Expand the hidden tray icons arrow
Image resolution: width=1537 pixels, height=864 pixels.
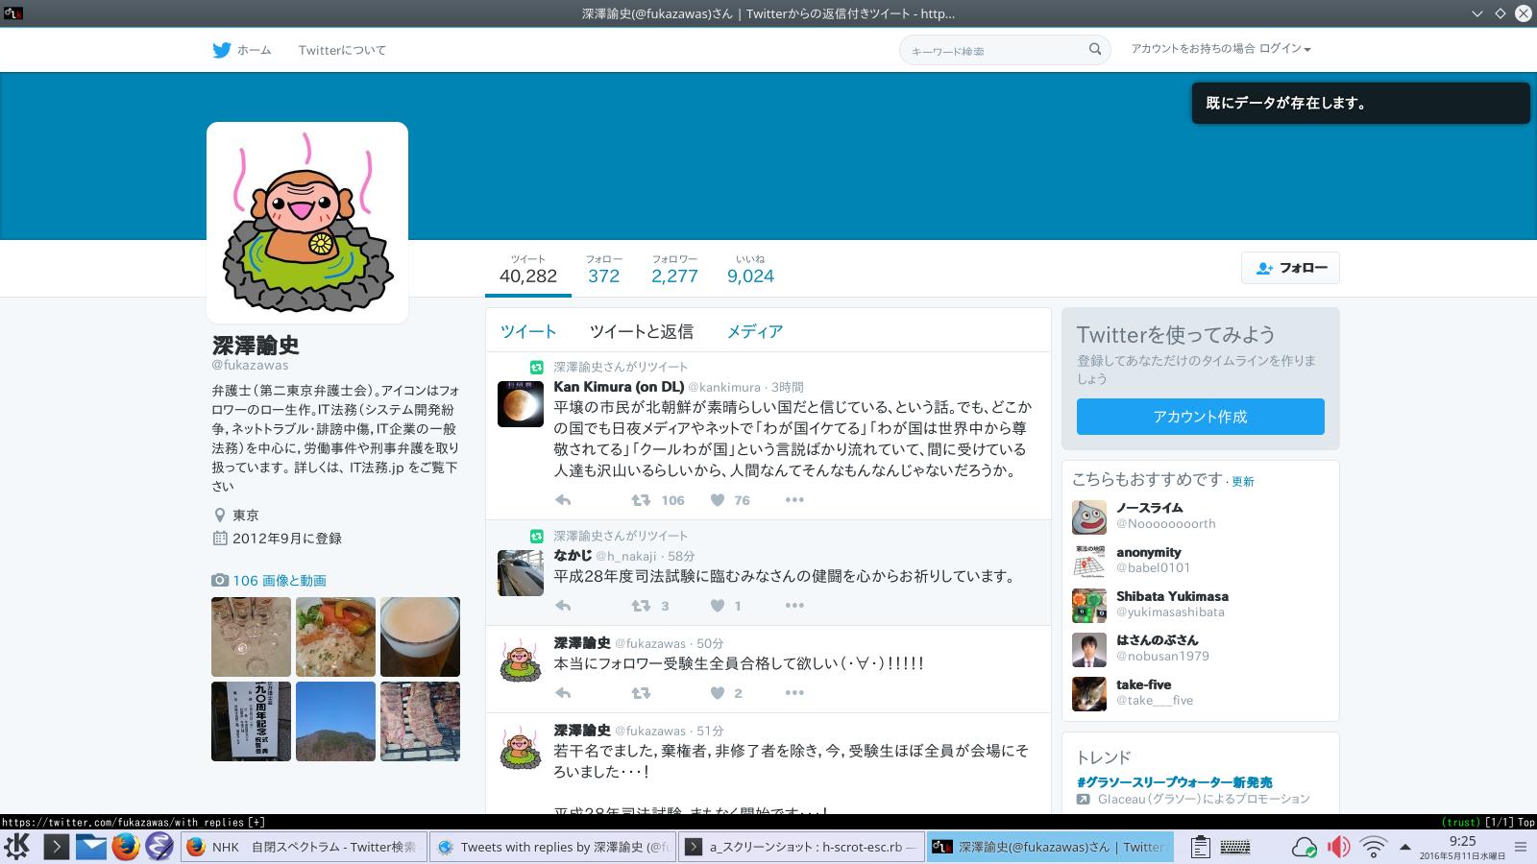coord(1405,847)
